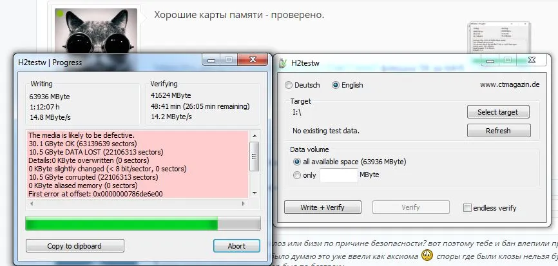The height and width of the screenshot is (266, 558).
Task: Copy the test results to the clipboard
Action: [x=75, y=246]
